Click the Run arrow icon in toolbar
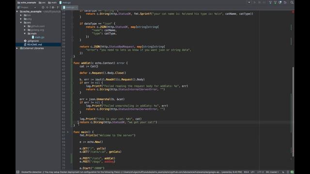Image resolution: width=310 pixels, height=174 pixels. coord(255,2)
